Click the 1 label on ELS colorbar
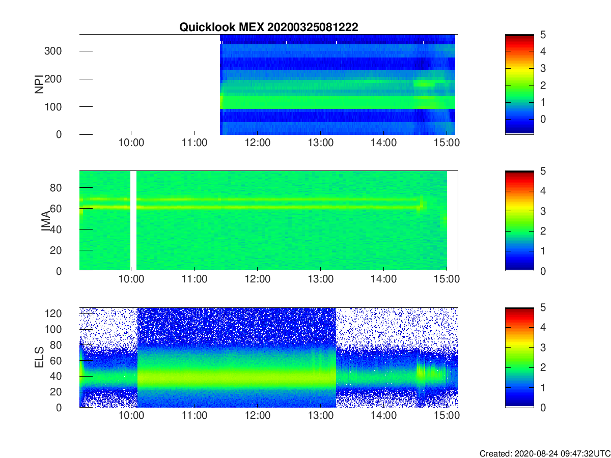 coord(543,387)
